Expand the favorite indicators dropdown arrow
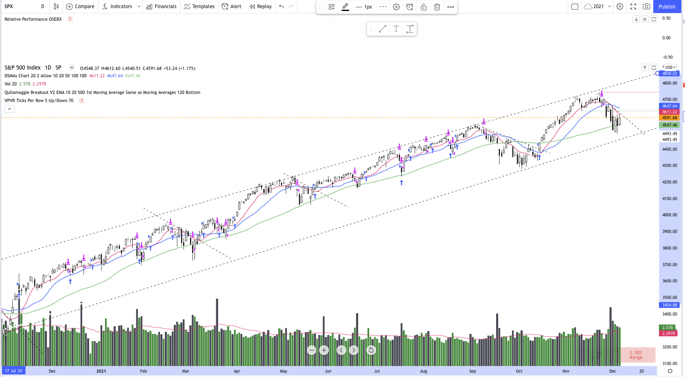 pyautogui.click(x=139, y=7)
